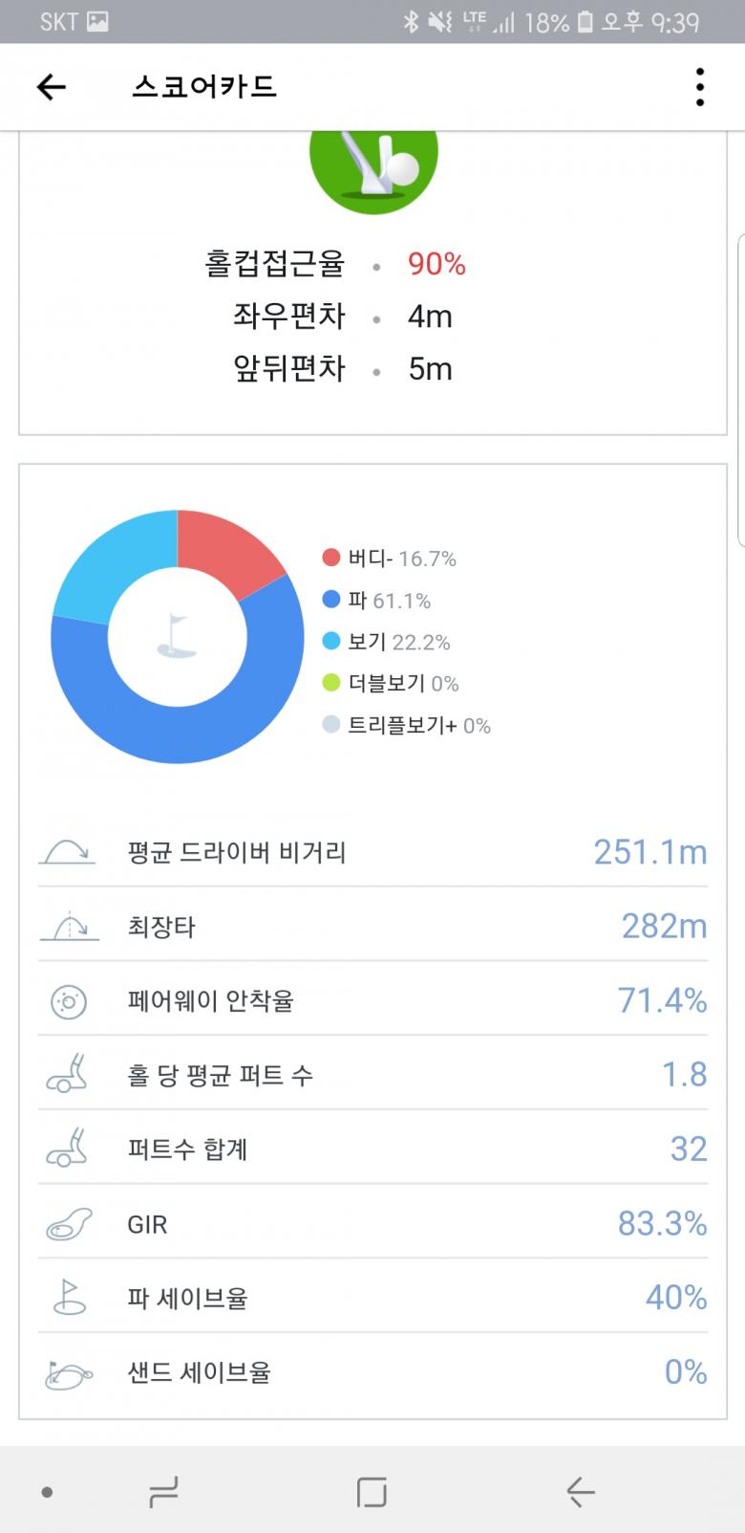Tap the longest drive (최장타) icon
The width and height of the screenshot is (745, 1533).
[x=69, y=927]
